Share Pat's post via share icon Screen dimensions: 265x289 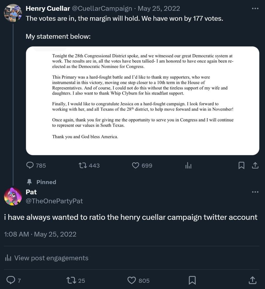point(253,280)
